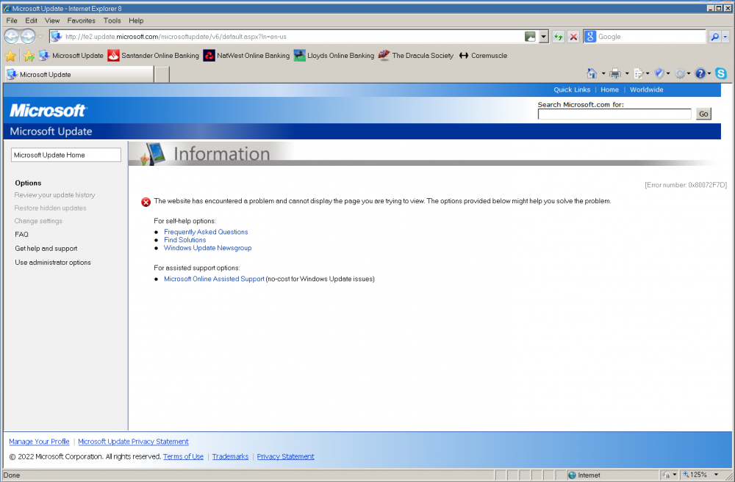Open the blank new tab button

pos(162,74)
